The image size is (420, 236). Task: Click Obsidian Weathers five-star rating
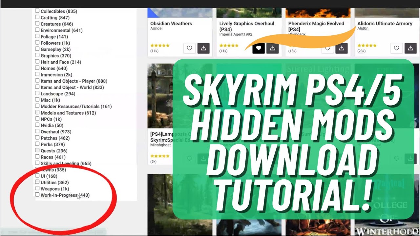pyautogui.click(x=160, y=46)
